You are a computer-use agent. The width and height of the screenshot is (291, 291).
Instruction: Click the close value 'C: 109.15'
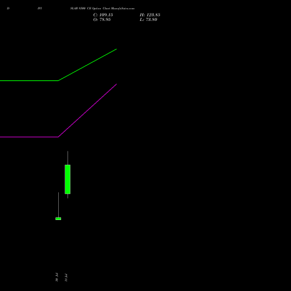(103, 15)
